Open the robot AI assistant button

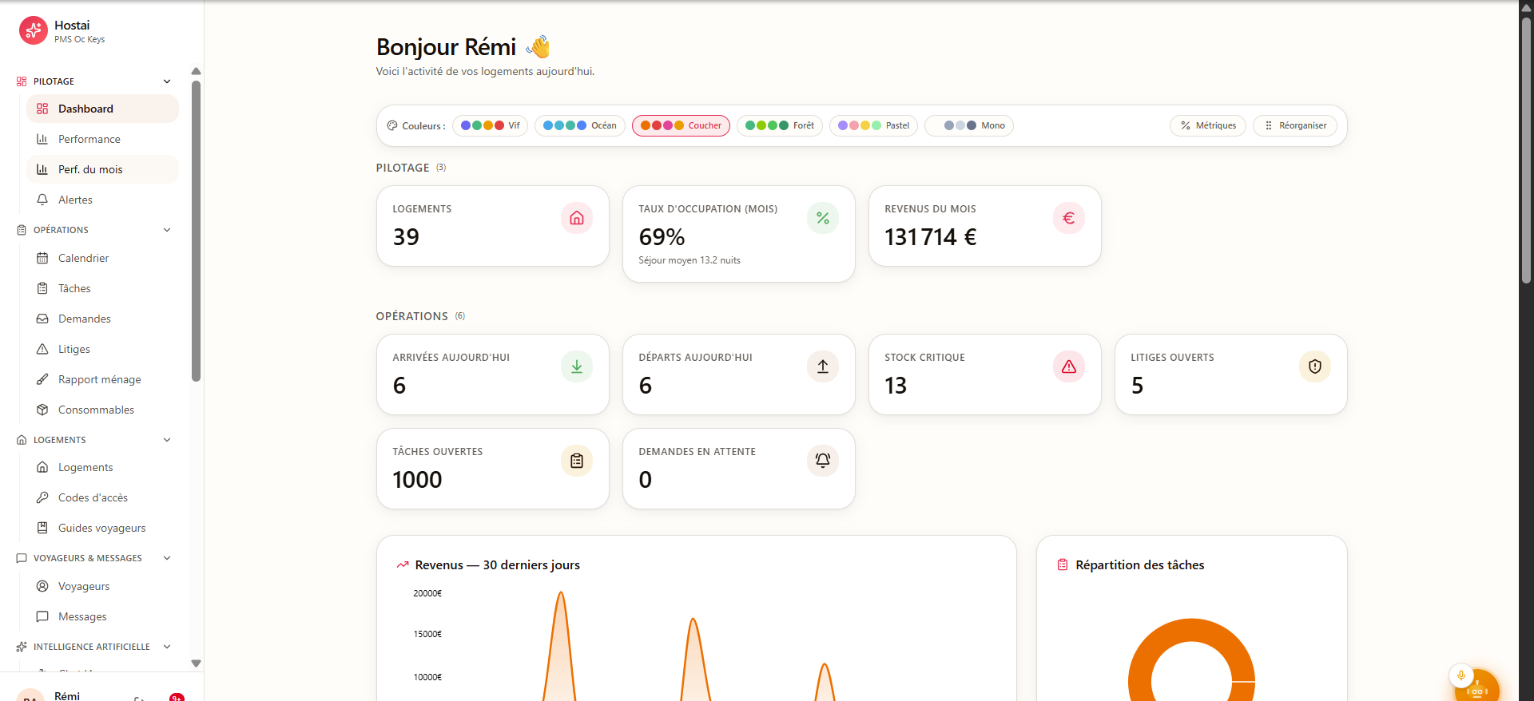coord(1477,688)
